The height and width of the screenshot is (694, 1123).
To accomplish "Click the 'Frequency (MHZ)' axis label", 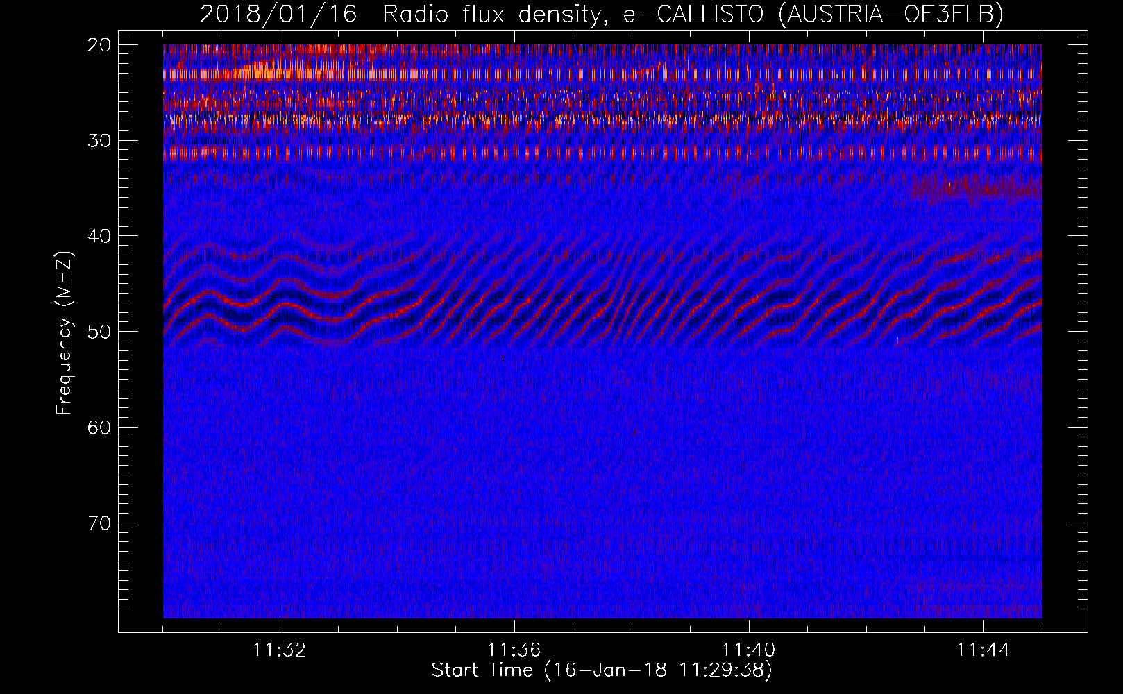I will [x=64, y=333].
